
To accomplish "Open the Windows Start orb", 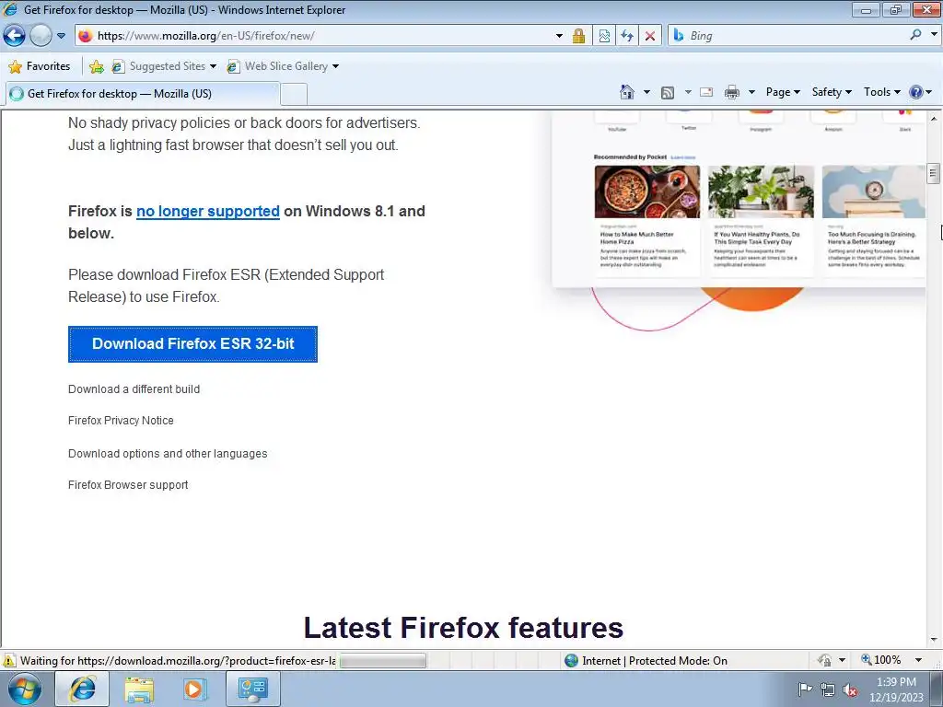I will coord(25,689).
